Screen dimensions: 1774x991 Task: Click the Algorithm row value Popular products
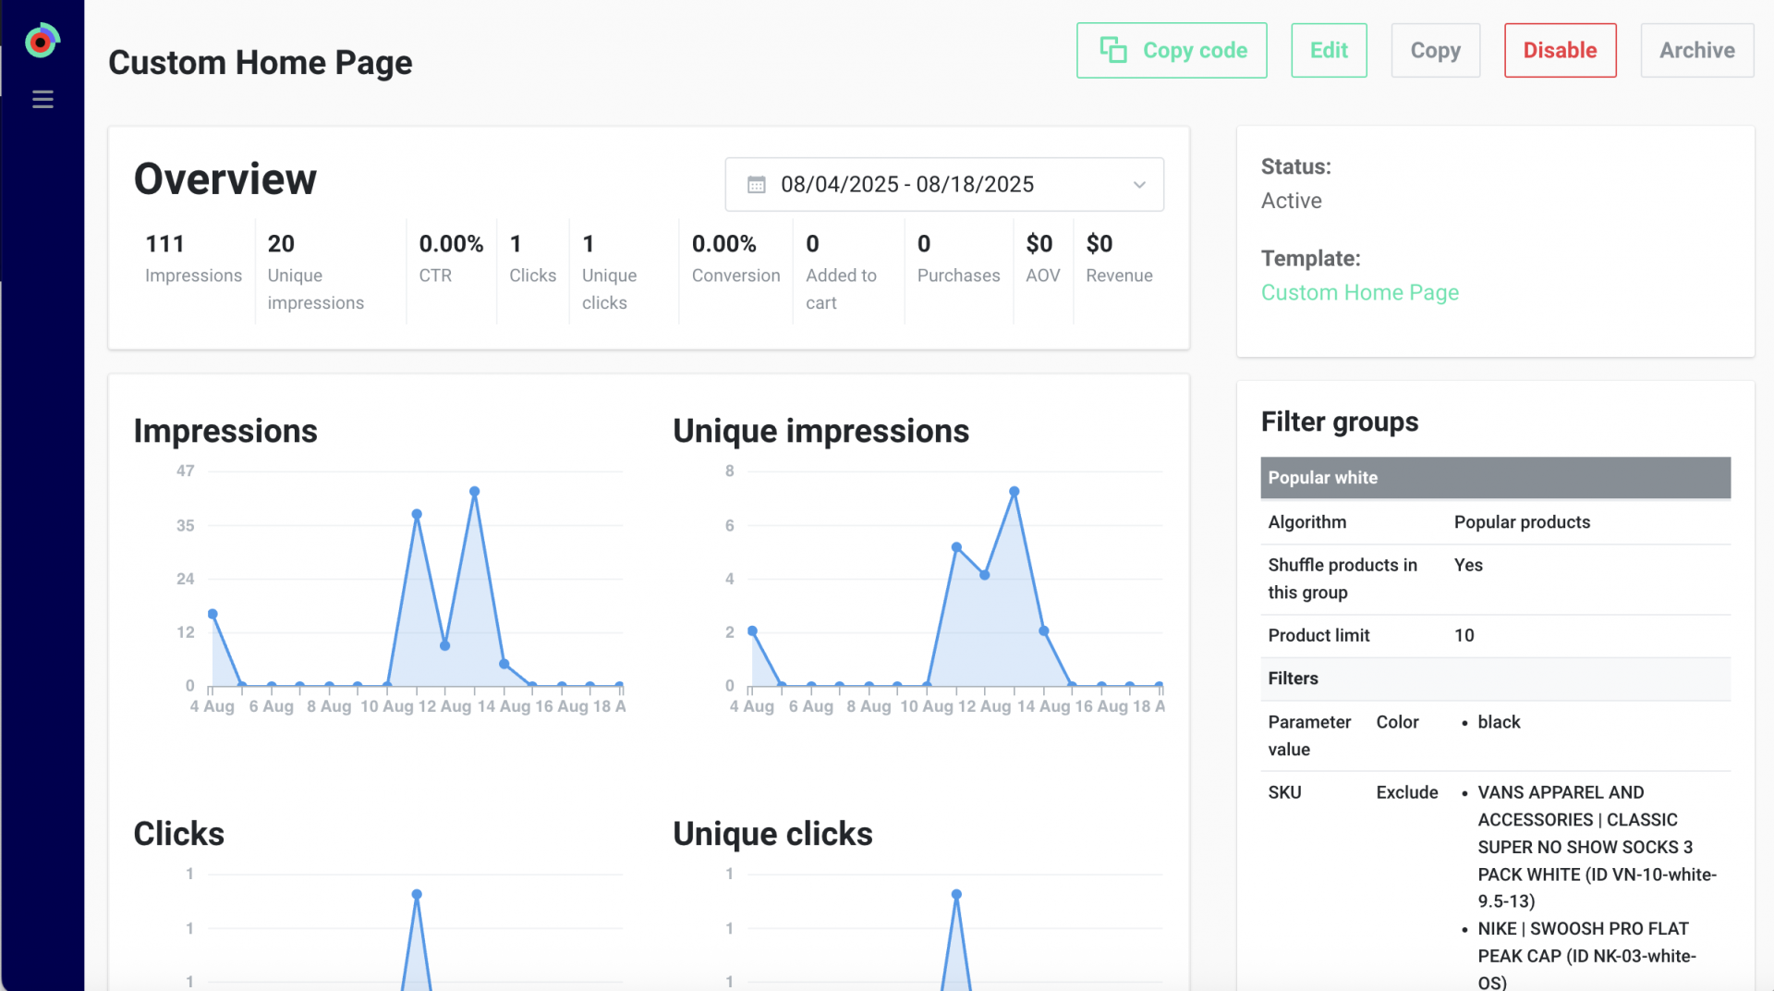(1522, 522)
